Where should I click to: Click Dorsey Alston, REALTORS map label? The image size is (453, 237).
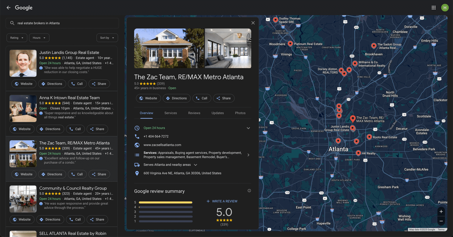328,71
